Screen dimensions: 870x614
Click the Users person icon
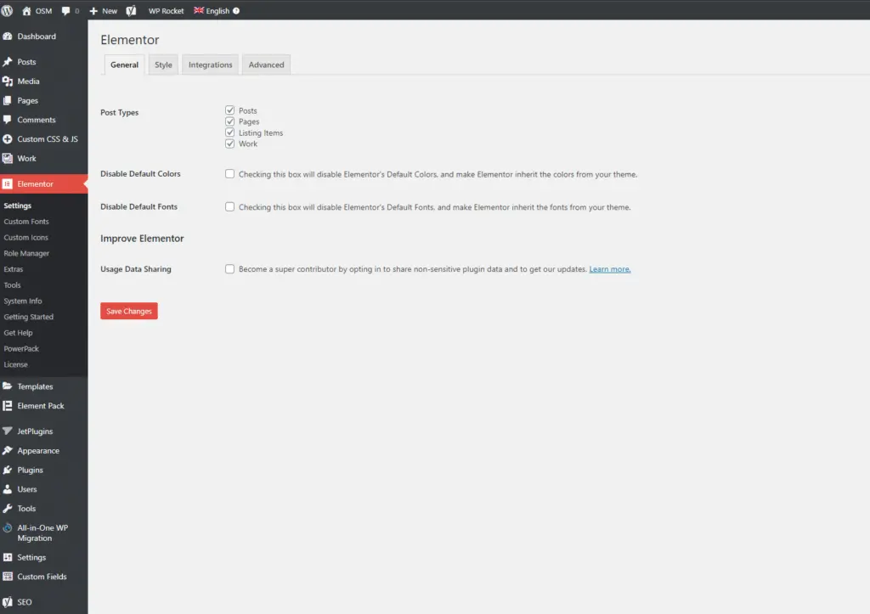click(x=7, y=489)
